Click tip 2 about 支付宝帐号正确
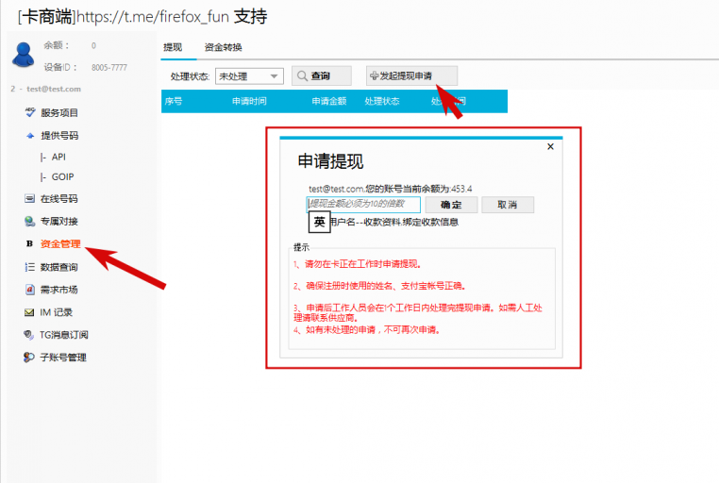 [x=379, y=286]
